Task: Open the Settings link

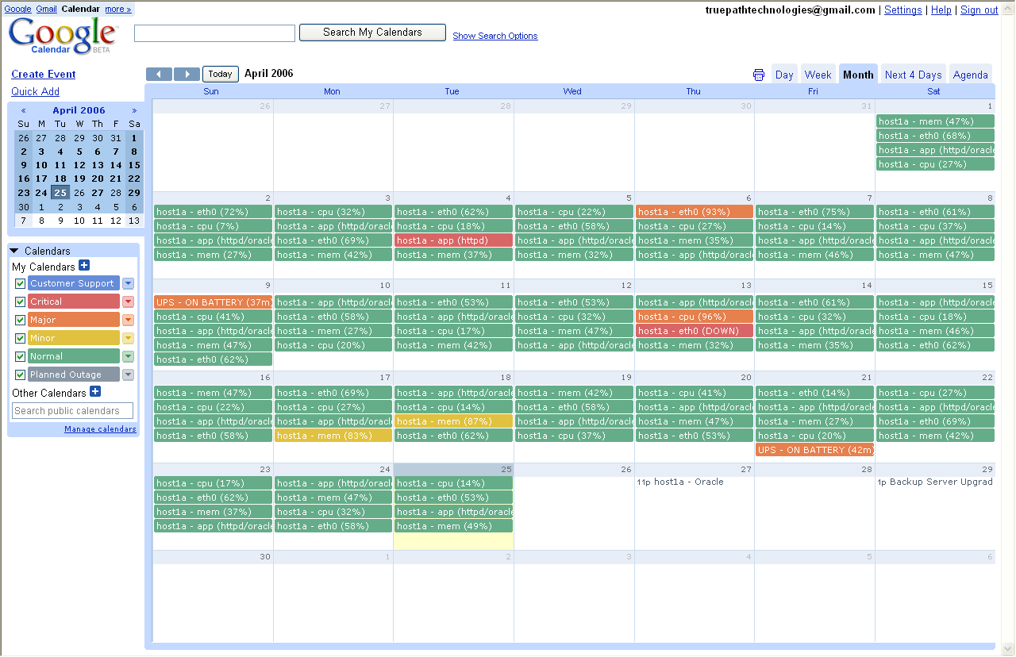Action: coord(903,10)
